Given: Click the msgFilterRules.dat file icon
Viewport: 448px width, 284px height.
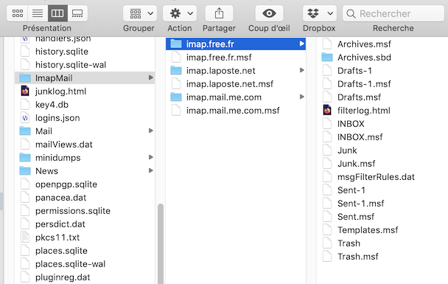Looking at the screenshot, I should (x=327, y=176).
